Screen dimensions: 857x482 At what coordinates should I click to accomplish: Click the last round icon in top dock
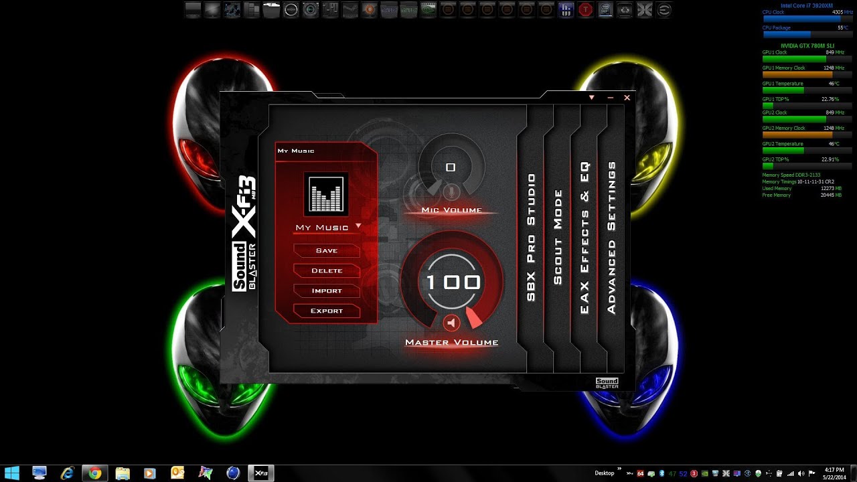664,9
